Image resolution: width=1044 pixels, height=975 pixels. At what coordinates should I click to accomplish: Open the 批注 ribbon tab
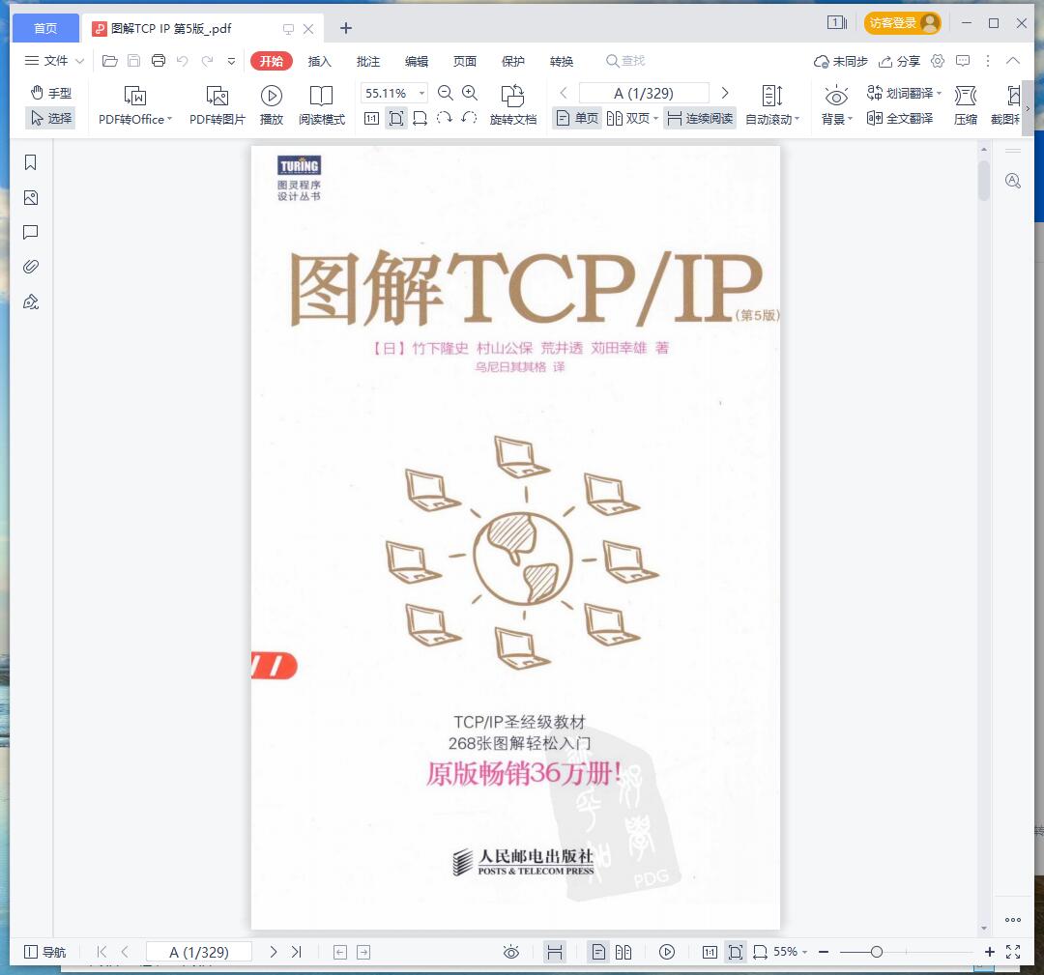click(x=368, y=61)
